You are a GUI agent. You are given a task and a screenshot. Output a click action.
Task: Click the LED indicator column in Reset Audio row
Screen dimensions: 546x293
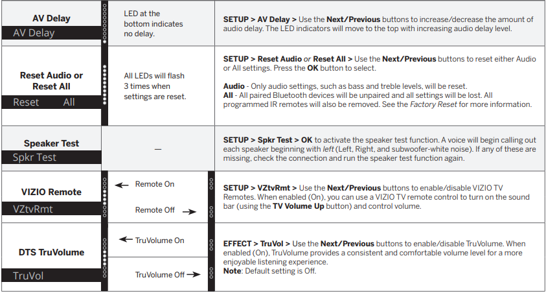pos(105,86)
